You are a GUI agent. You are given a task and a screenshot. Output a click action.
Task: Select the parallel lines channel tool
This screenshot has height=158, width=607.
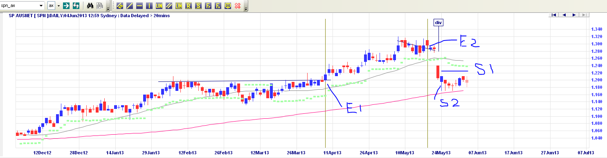(x=169, y=6)
